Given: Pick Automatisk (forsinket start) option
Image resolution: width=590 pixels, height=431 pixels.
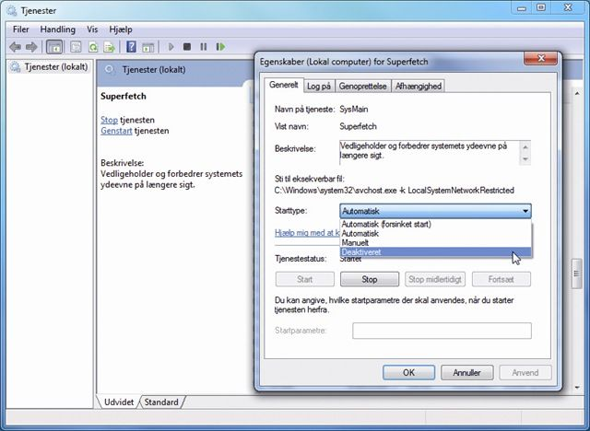Looking at the screenshot, I should point(387,224).
